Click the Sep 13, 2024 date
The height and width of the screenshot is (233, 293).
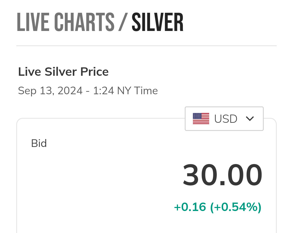pos(50,91)
